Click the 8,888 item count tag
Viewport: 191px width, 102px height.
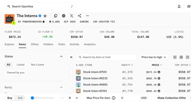pos(54,22)
